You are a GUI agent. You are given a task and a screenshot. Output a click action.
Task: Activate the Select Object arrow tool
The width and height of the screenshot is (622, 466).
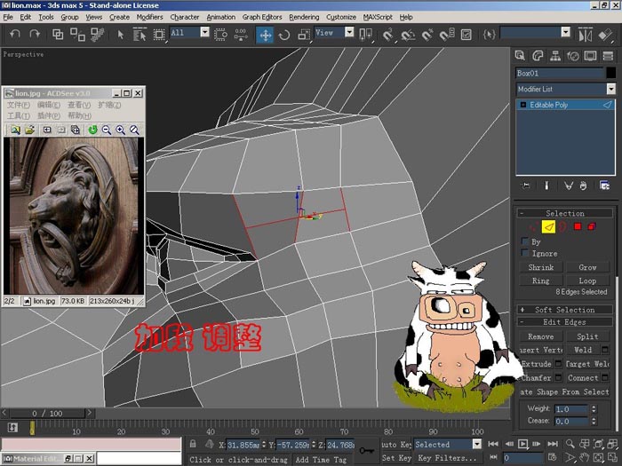point(121,35)
